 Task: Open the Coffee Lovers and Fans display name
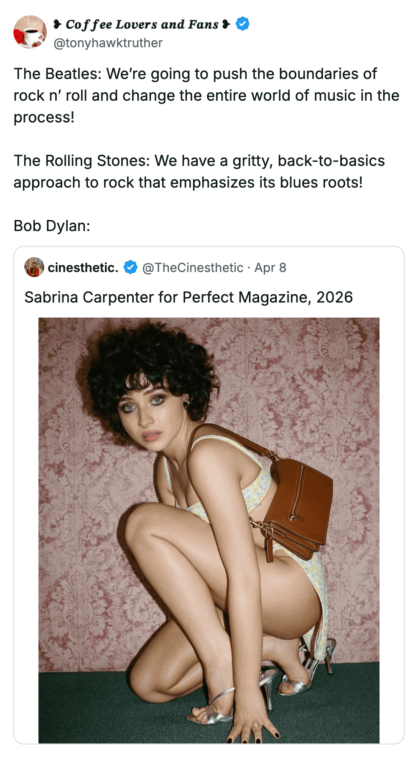click(x=142, y=24)
